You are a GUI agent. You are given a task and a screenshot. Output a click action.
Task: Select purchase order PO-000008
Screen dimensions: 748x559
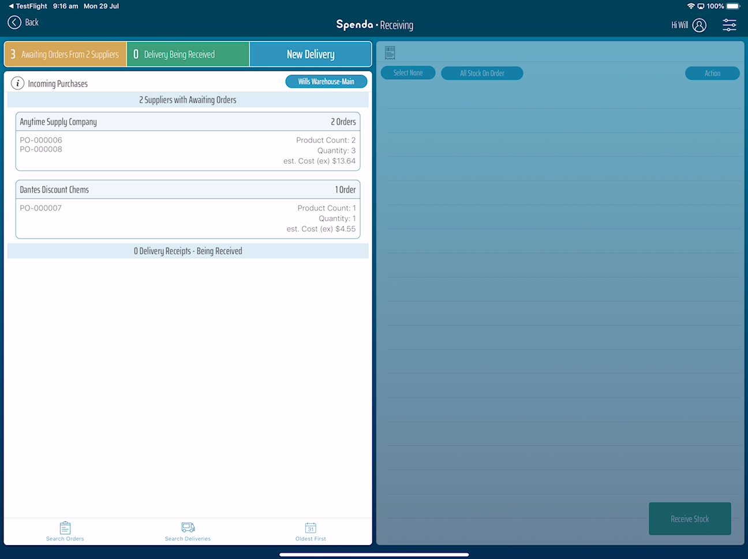tap(41, 149)
